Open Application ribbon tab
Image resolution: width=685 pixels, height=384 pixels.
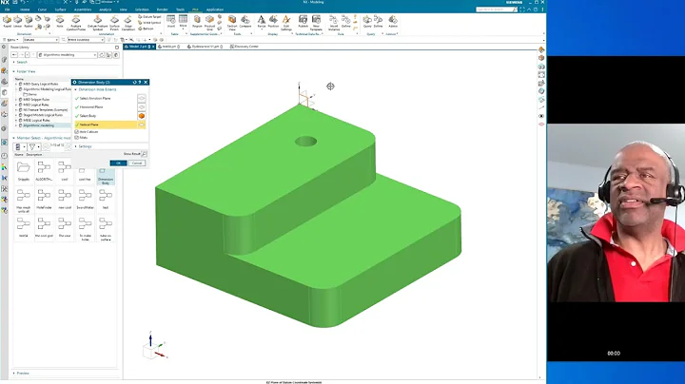pos(215,10)
